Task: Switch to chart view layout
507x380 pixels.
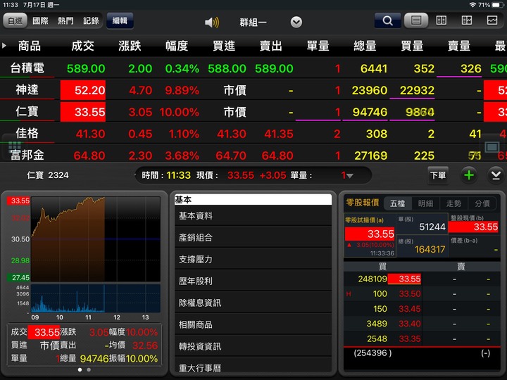Action: (x=492, y=20)
